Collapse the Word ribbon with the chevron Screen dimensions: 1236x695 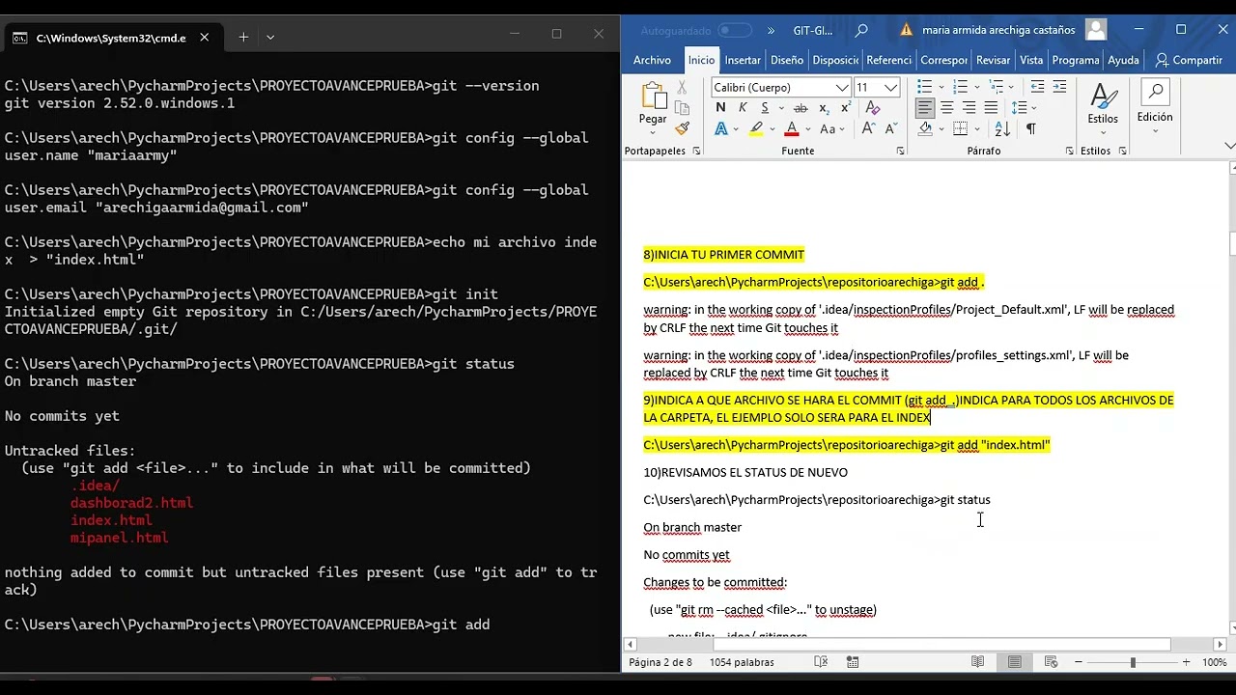coord(1229,146)
